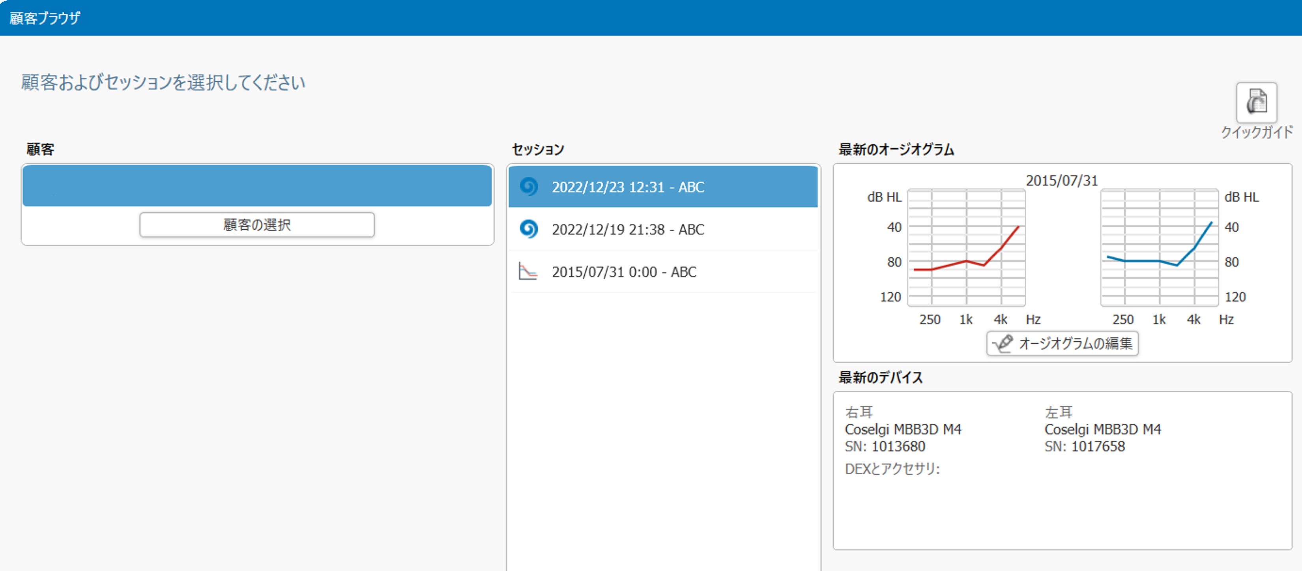The width and height of the screenshot is (1302, 571).
Task: Select the highlighted blue customer row
Action: click(257, 185)
